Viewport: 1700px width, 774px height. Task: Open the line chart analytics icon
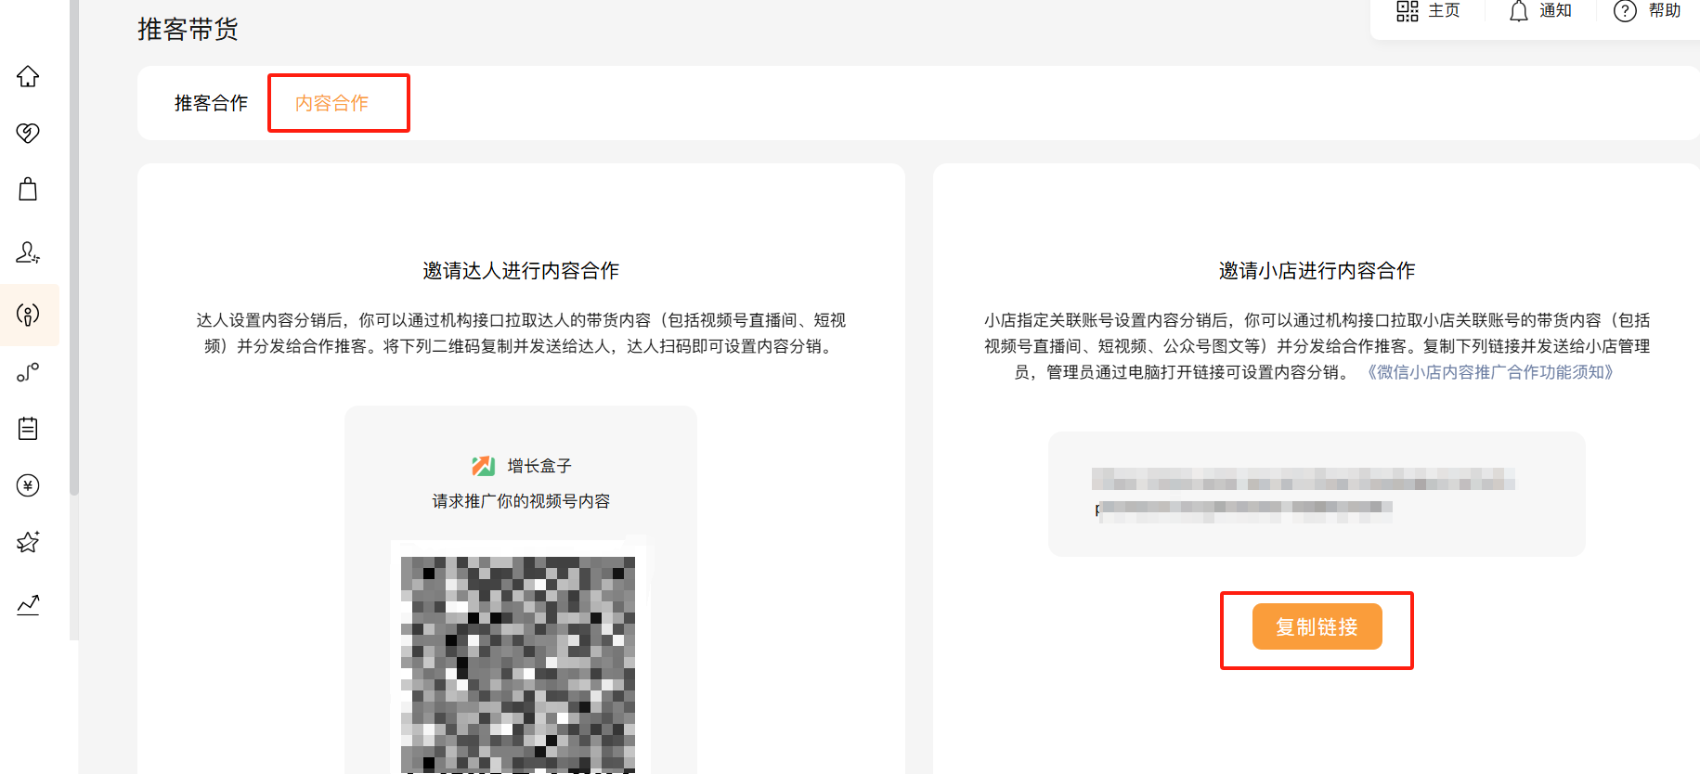(28, 605)
